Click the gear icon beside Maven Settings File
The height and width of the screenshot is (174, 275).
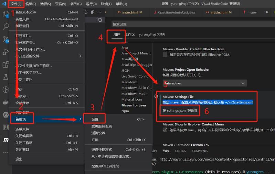point(156,96)
